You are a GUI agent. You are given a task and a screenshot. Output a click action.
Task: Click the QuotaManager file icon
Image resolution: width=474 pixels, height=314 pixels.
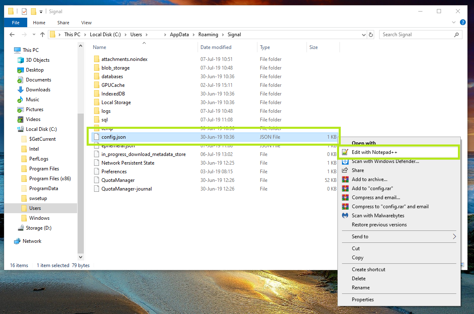pos(97,180)
